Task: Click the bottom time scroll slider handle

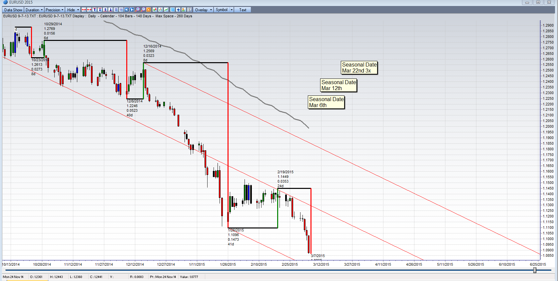Action: [535, 270]
